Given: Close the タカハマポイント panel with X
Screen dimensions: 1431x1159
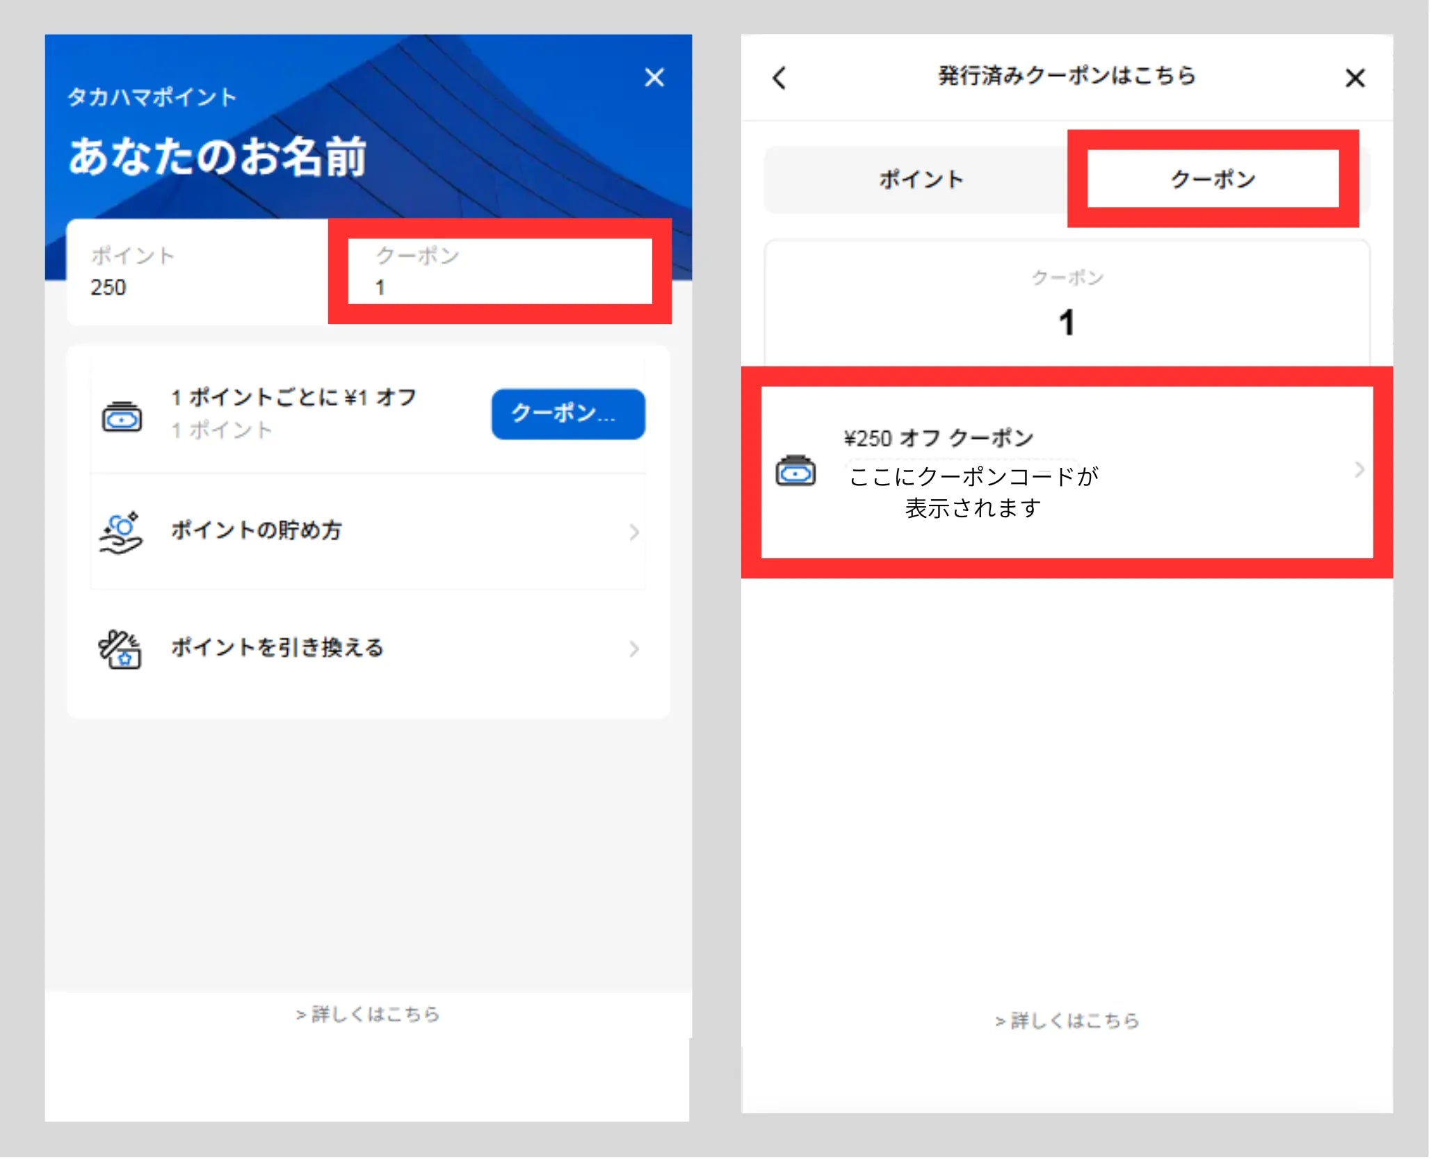Looking at the screenshot, I should pyautogui.click(x=654, y=77).
